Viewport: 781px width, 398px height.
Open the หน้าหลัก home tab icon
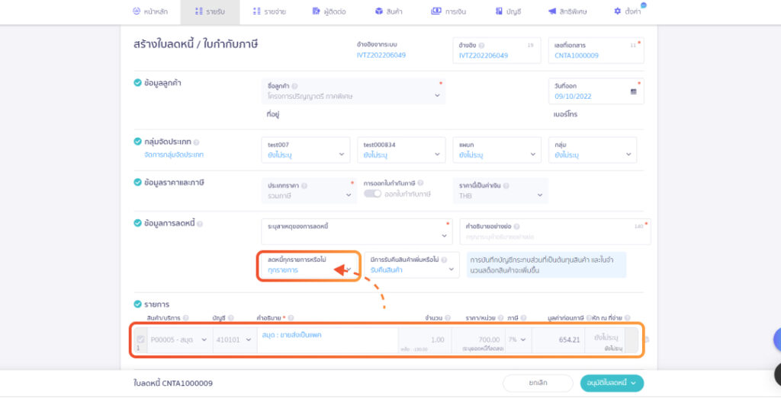137,11
